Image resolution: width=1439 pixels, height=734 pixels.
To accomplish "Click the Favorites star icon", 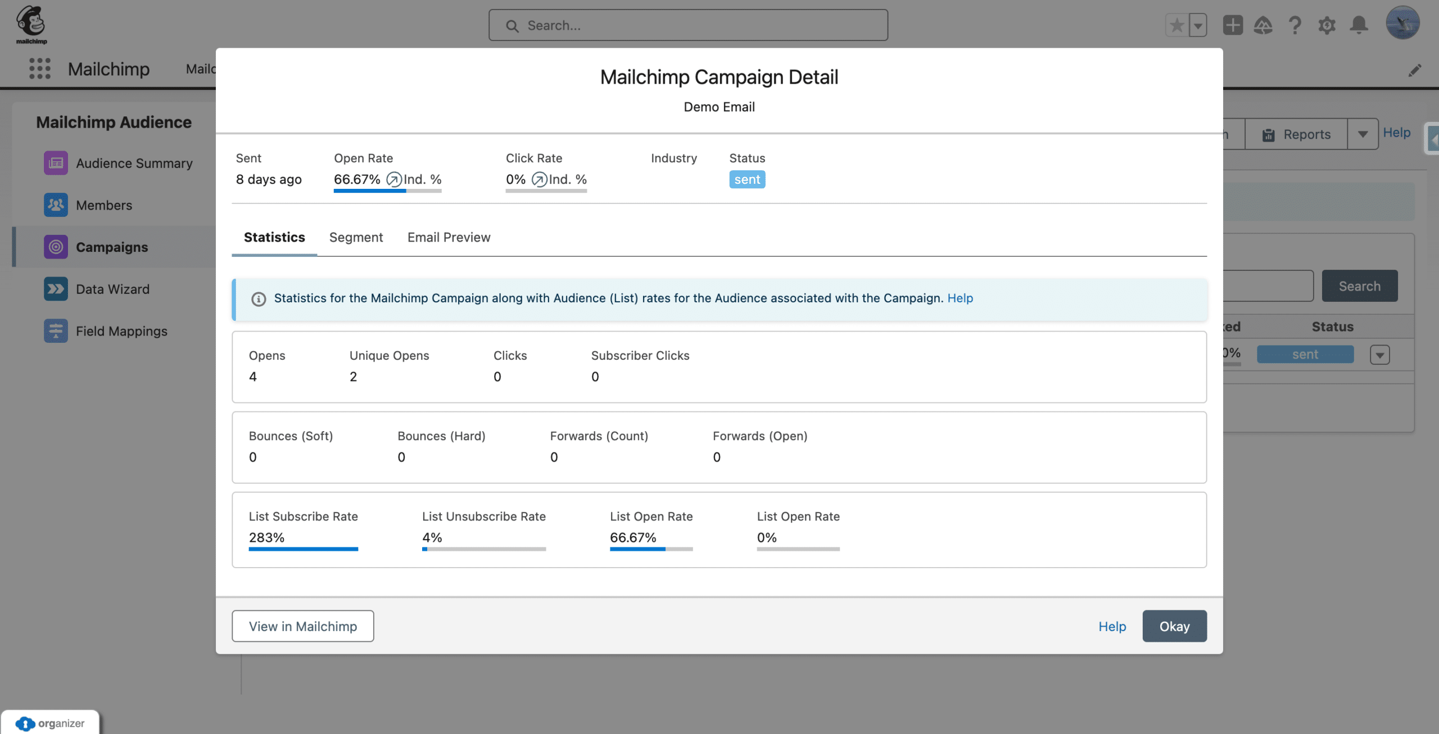I will click(x=1177, y=25).
